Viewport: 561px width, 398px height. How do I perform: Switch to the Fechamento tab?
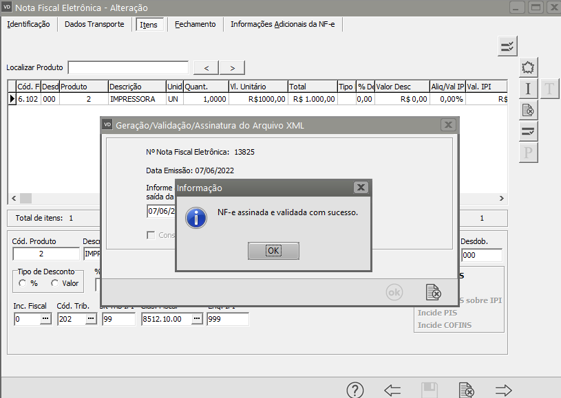coord(195,24)
